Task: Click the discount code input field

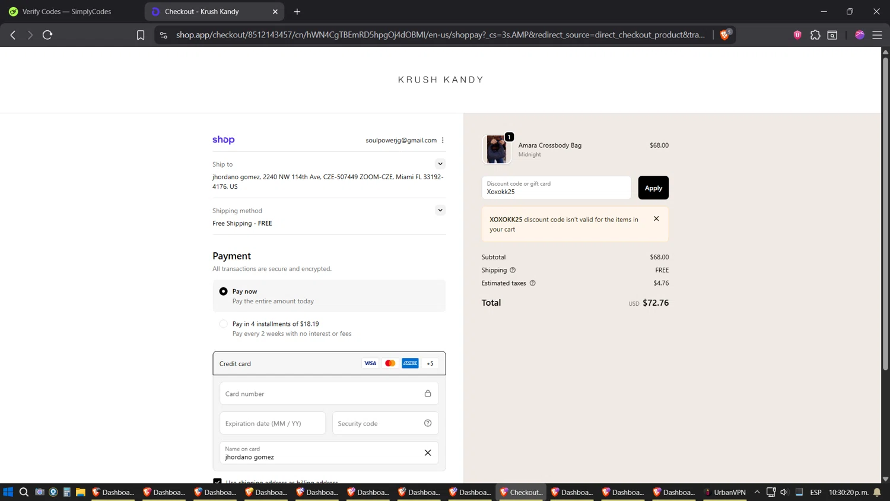Action: click(557, 188)
